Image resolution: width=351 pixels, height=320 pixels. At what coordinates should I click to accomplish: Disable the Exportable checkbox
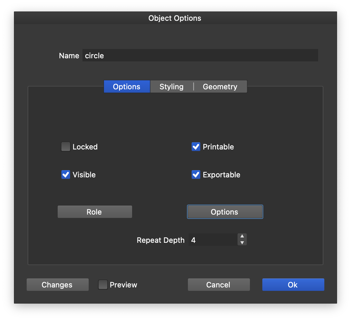click(196, 175)
